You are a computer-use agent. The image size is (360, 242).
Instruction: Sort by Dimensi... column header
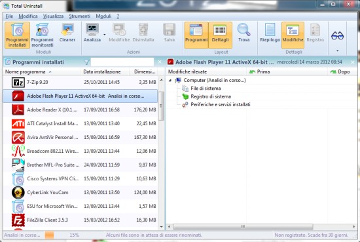[x=143, y=71]
